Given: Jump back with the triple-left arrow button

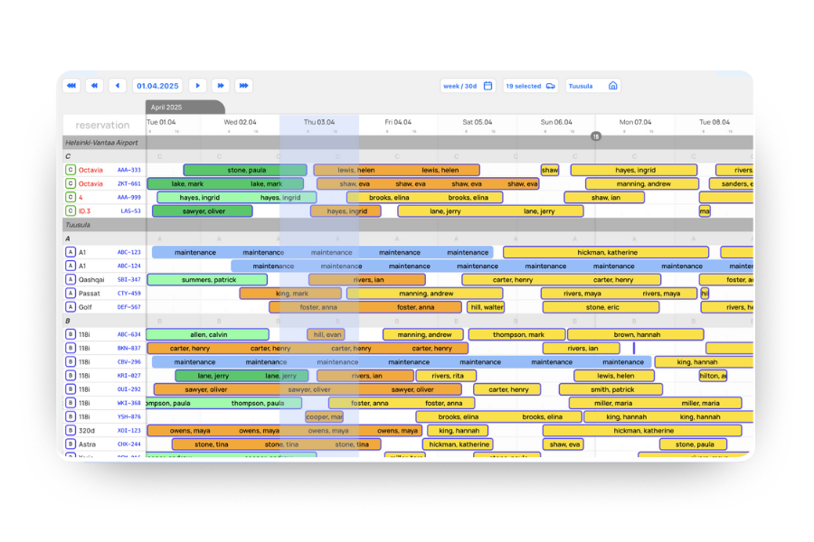Looking at the screenshot, I should click(71, 86).
